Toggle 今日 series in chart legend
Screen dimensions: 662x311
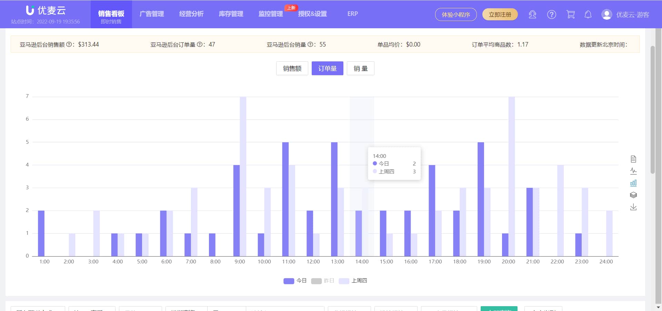pyautogui.click(x=295, y=281)
